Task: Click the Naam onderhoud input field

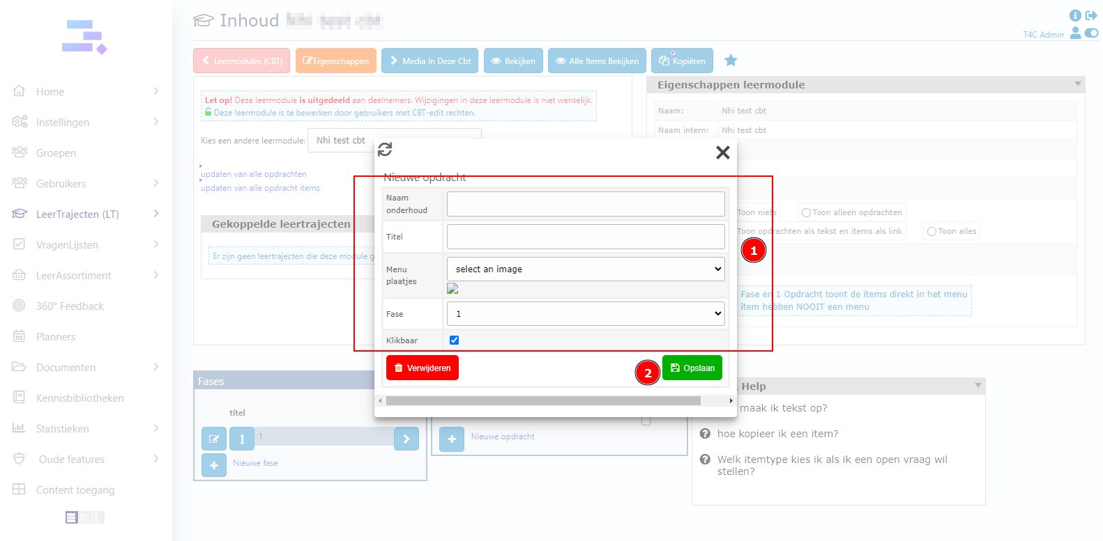Action: (585, 204)
